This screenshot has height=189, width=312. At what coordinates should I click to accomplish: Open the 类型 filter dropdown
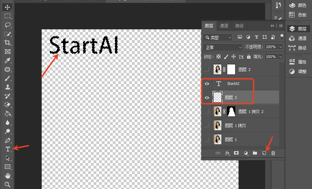pyautogui.click(x=218, y=38)
